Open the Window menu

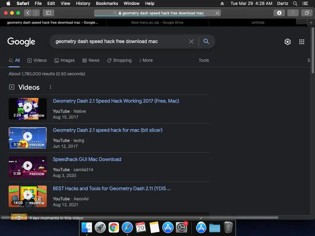tap(131, 3)
